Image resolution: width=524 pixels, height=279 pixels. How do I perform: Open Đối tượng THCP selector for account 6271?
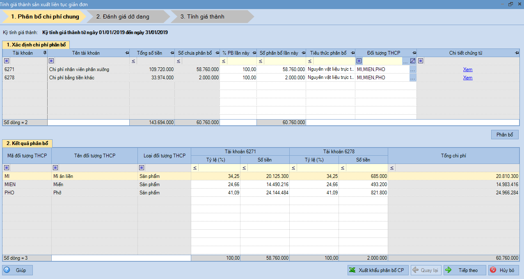pos(412,69)
